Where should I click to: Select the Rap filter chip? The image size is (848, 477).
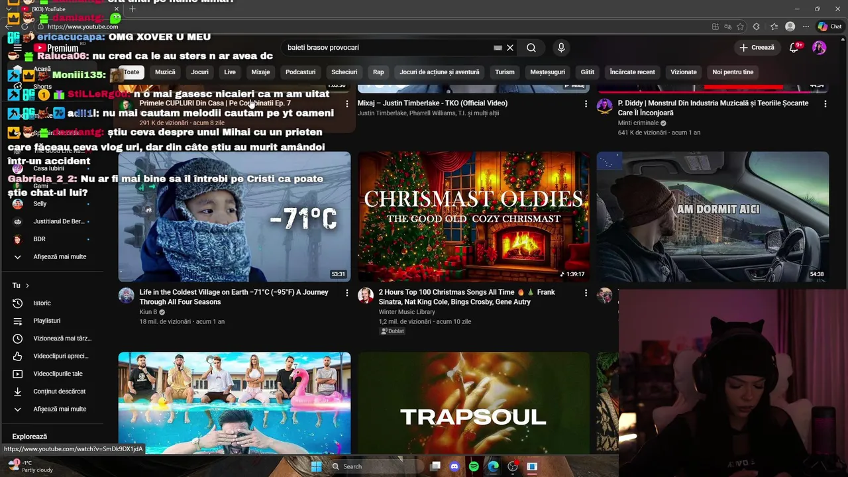378,72
